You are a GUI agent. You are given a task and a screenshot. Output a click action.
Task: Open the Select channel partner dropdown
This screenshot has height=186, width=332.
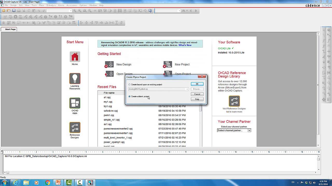234,130
